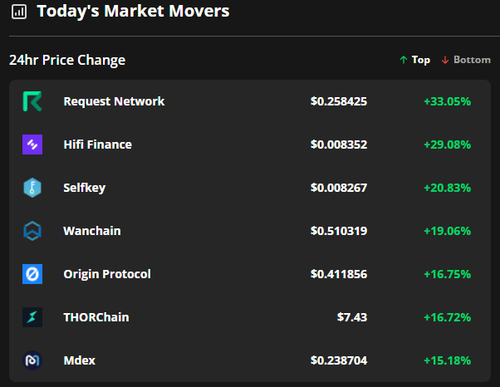Click the Request Network coin icon
The image size is (500, 387).
pos(32,101)
